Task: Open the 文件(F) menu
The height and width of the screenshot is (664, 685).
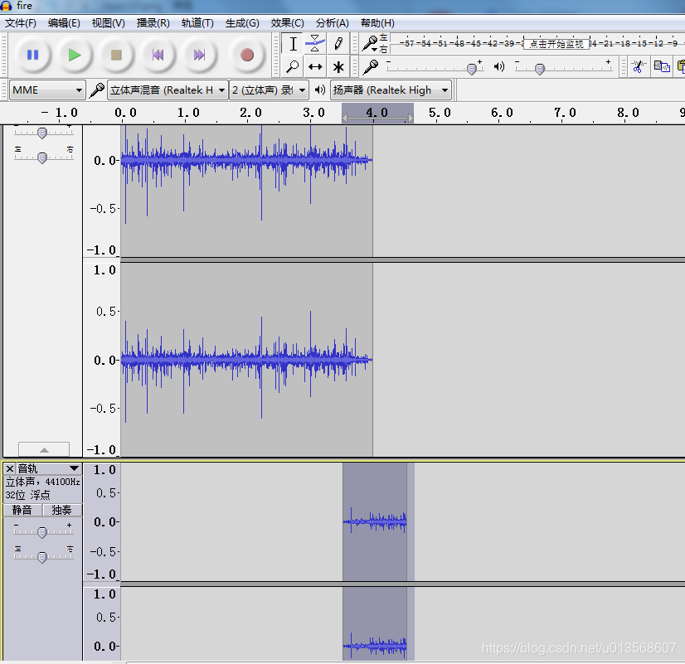Action: tap(21, 23)
